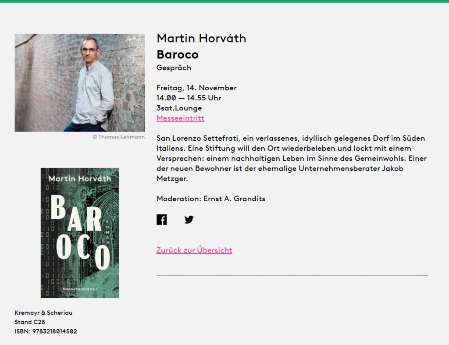Click the event date Freitag, 14. November
Viewport: 449px width, 345px height.
tap(196, 88)
